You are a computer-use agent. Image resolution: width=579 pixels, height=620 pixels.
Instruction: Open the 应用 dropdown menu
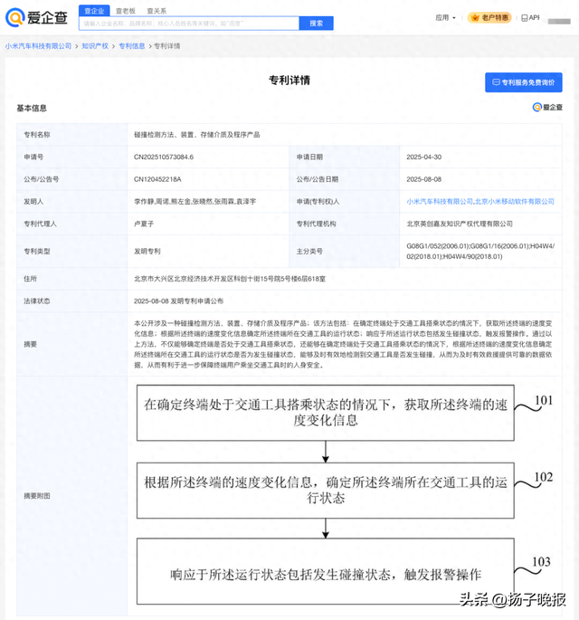(445, 18)
